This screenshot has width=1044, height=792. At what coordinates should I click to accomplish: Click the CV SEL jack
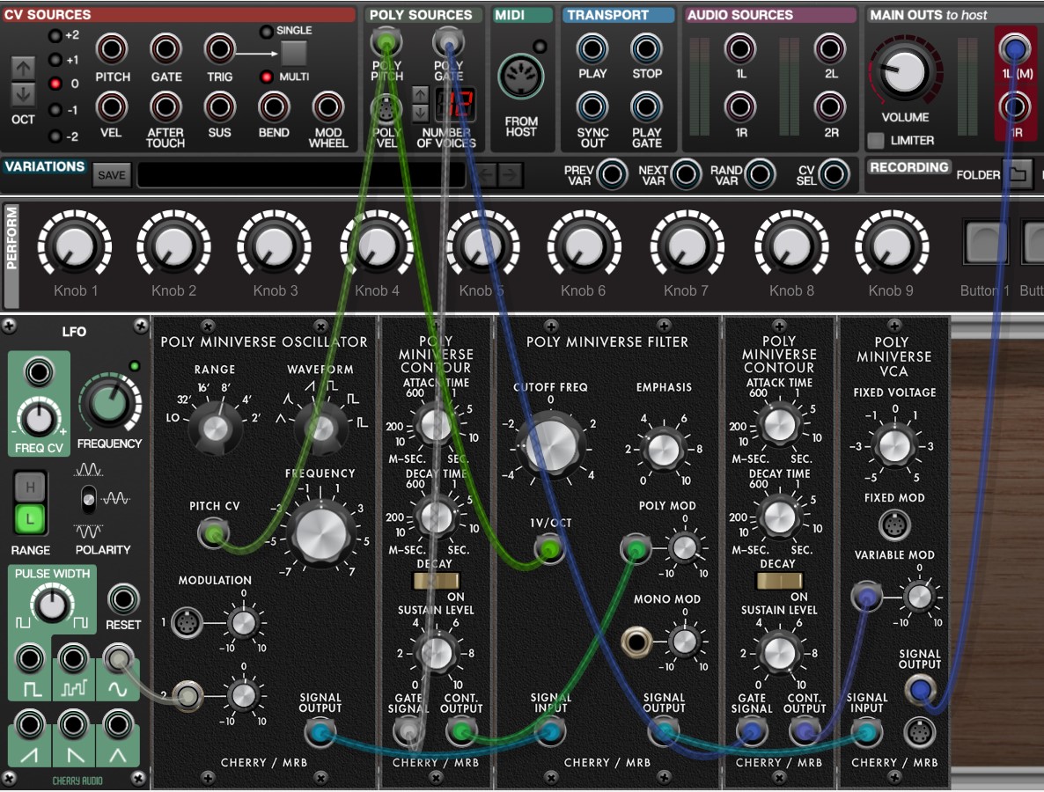pos(833,174)
